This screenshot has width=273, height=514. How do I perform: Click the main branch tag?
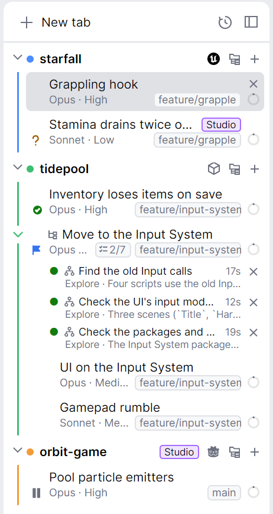click(224, 493)
